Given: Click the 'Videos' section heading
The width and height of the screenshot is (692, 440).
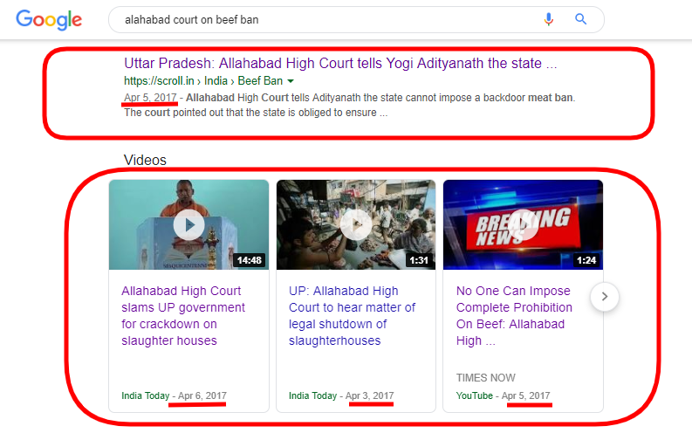Looking at the screenshot, I should click(x=145, y=161).
